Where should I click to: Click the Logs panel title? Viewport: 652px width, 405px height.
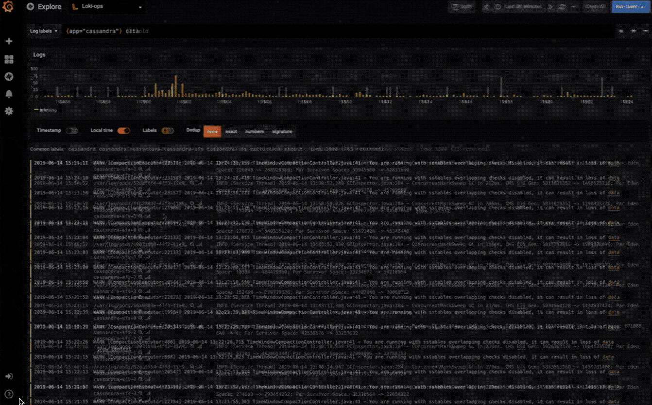[x=39, y=55]
